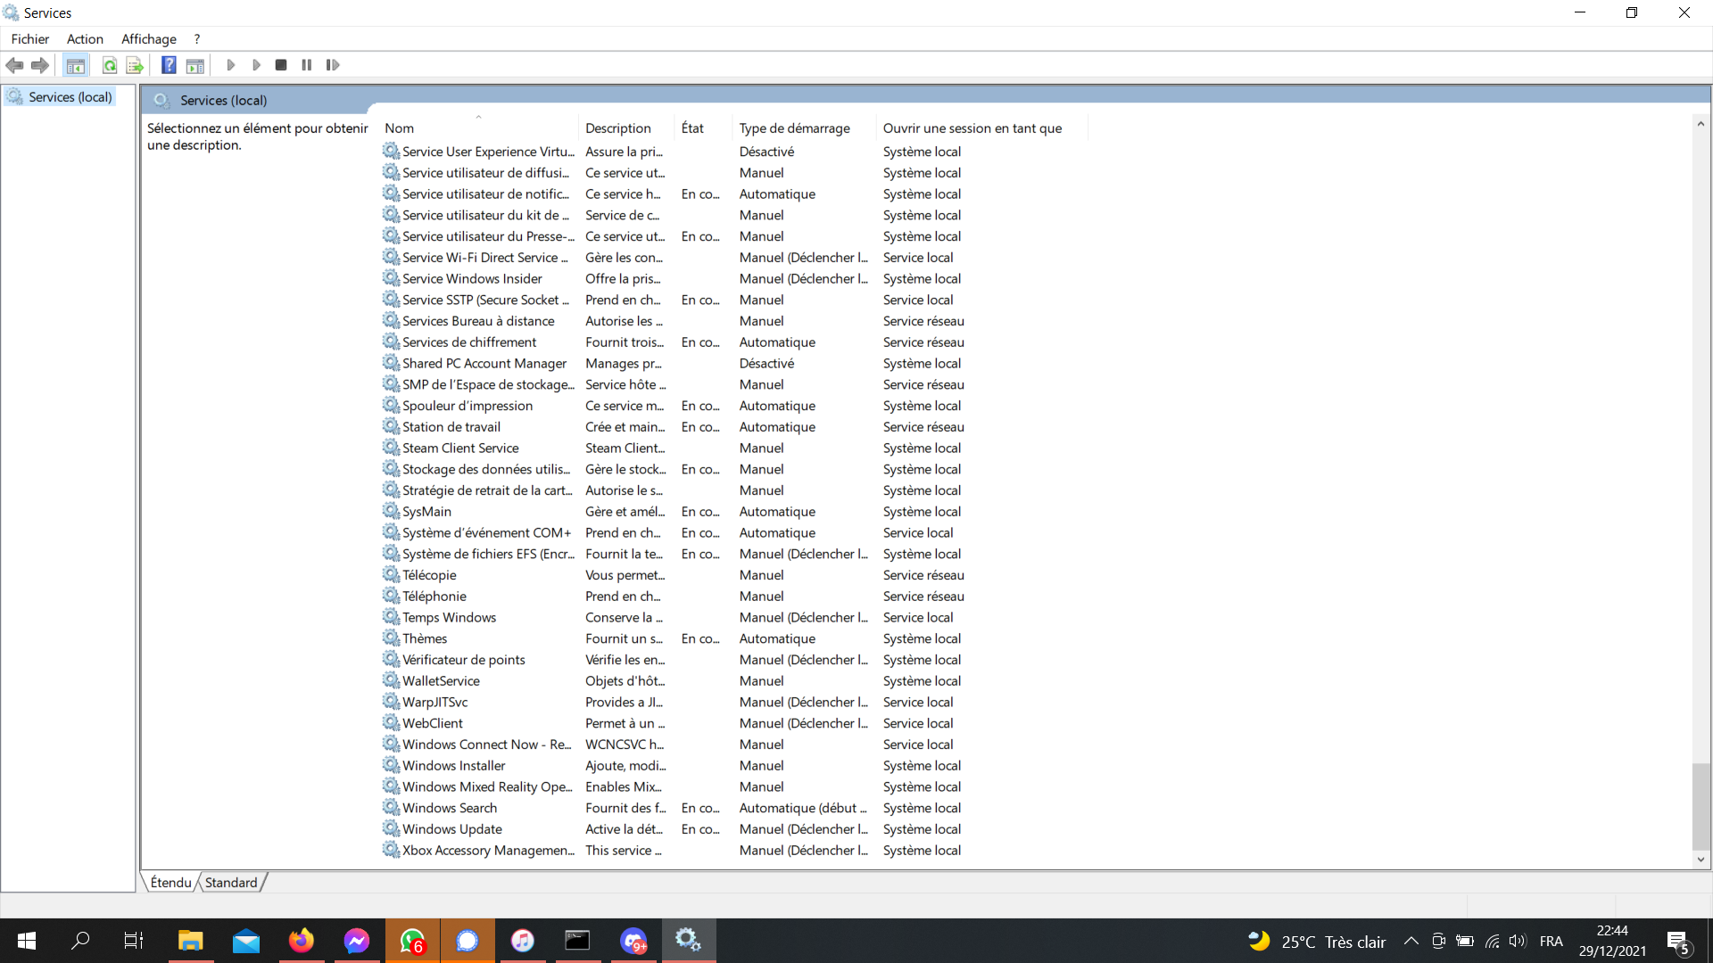Switch to the Standard tab

pos(230,883)
